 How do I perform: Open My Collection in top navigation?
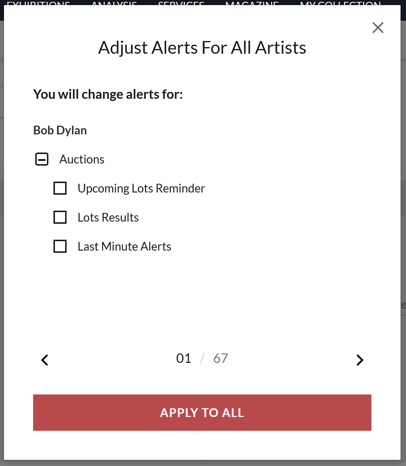pyautogui.click(x=341, y=3)
